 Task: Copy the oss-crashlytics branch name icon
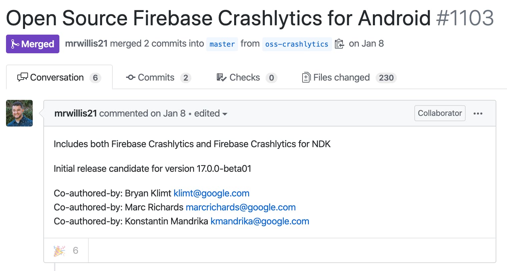339,44
